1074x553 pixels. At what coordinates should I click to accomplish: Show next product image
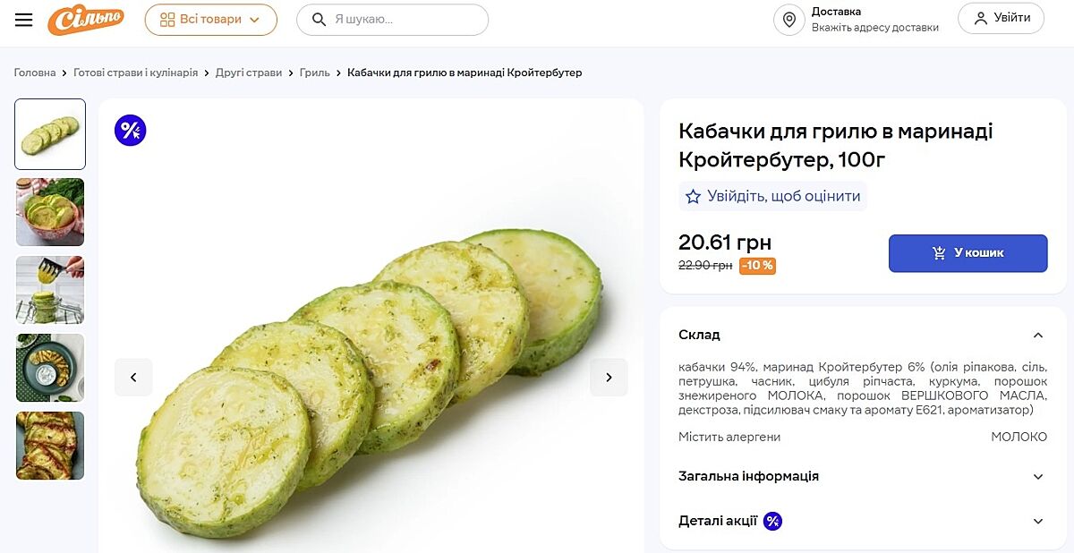point(609,377)
